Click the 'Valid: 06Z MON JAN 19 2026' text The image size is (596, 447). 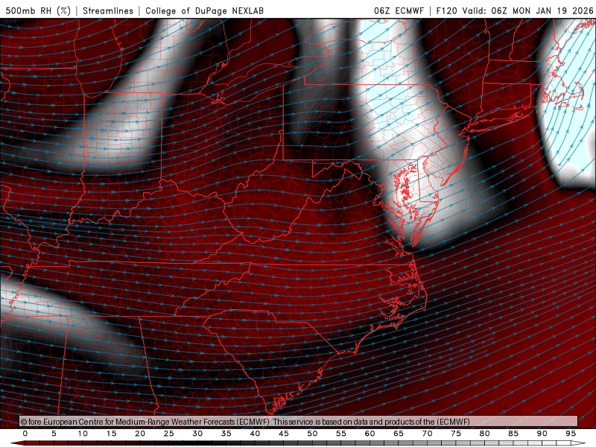(527, 10)
